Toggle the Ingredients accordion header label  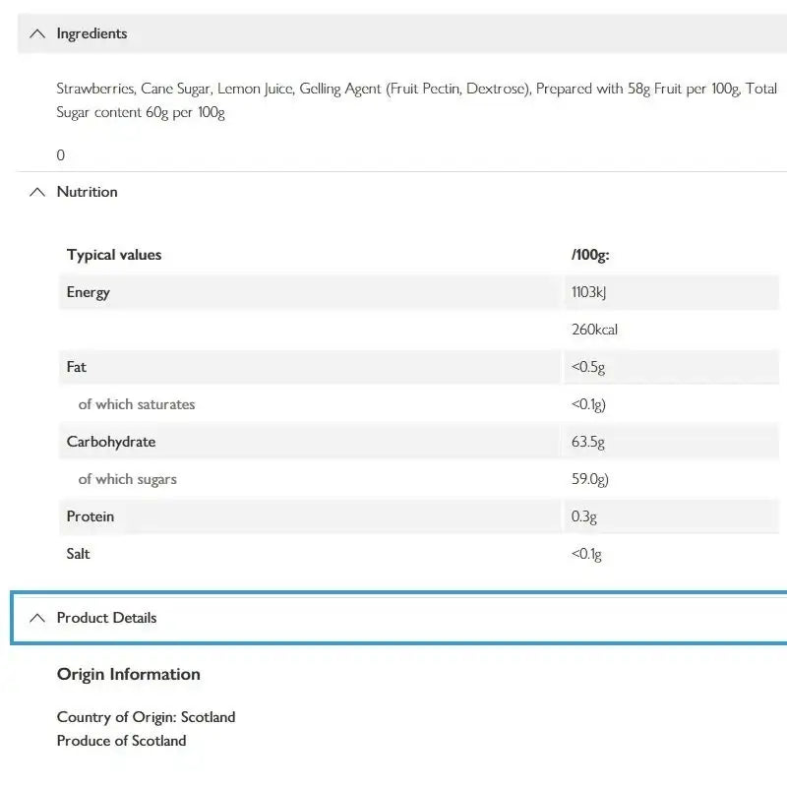tap(91, 33)
